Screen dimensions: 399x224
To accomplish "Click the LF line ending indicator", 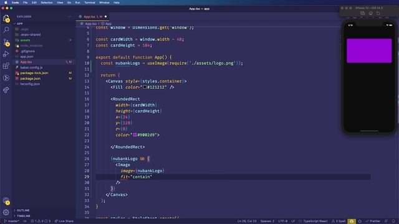I will tap(293, 222).
